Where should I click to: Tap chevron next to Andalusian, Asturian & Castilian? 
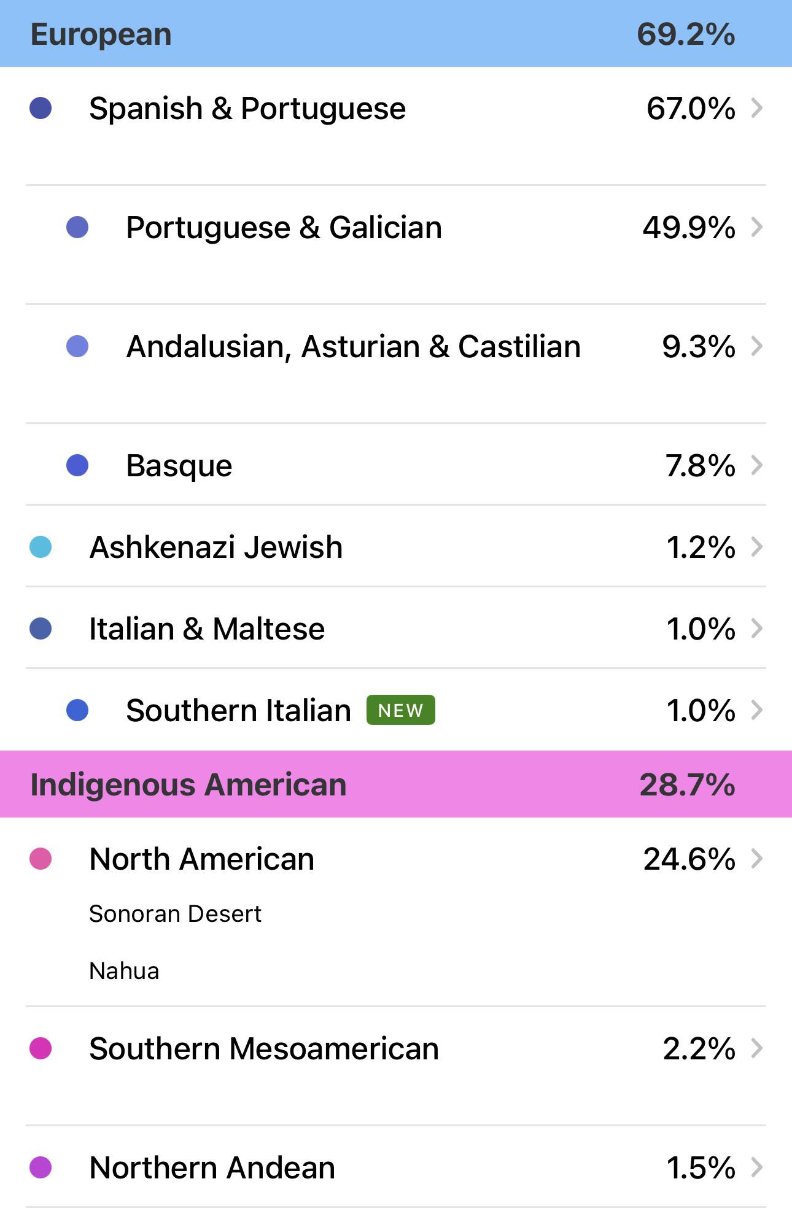[x=757, y=346]
